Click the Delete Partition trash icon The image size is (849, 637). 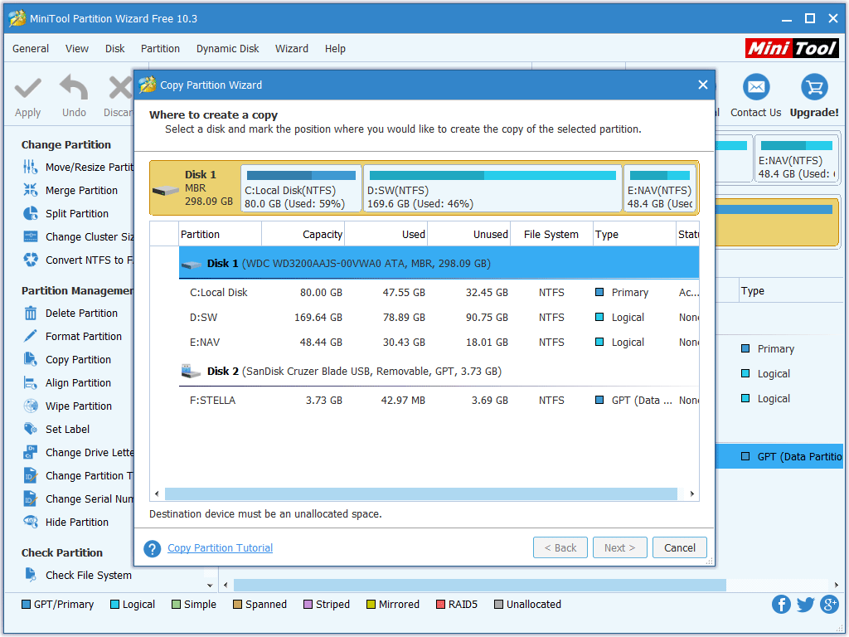pos(31,313)
